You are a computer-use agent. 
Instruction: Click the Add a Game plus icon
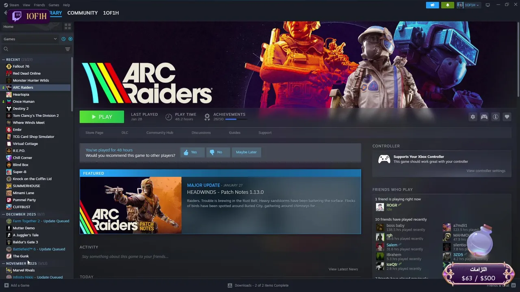[6, 285]
